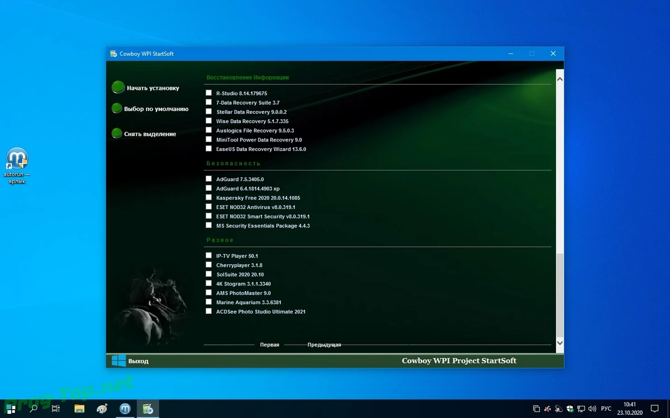Check MS Security Essentials Package 4.4.3
The height and width of the screenshot is (418, 670).
[209, 225]
